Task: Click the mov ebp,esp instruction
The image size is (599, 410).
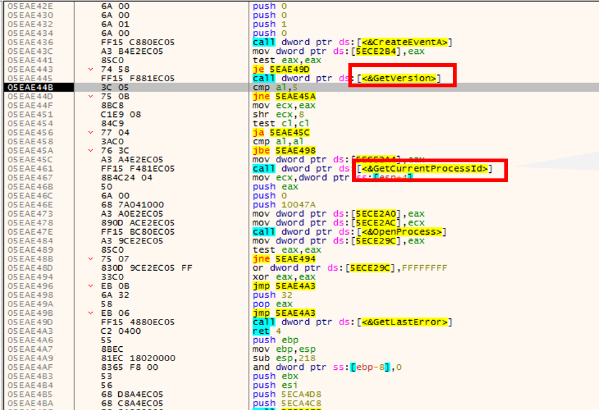Action: pyautogui.click(x=284, y=349)
